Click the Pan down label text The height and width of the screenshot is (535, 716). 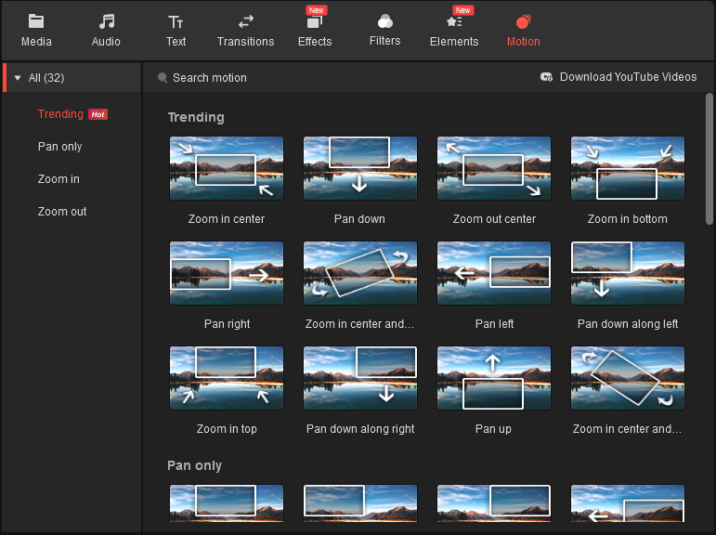click(x=359, y=219)
